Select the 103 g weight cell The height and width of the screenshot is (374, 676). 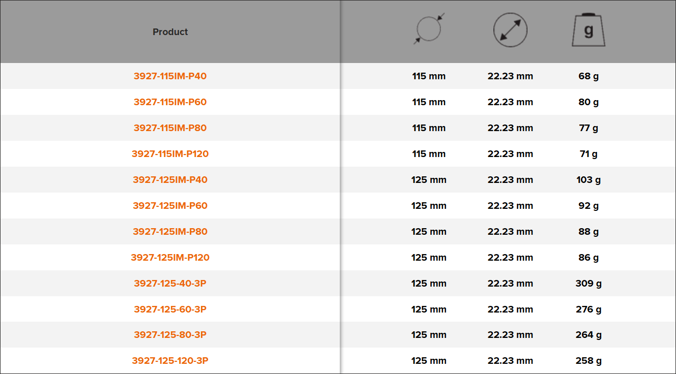pyautogui.click(x=589, y=180)
